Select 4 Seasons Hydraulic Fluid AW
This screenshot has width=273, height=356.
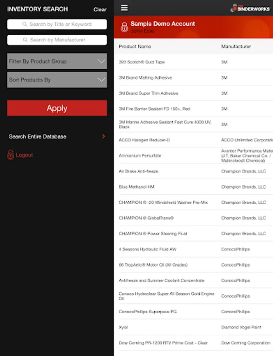pos(147,249)
